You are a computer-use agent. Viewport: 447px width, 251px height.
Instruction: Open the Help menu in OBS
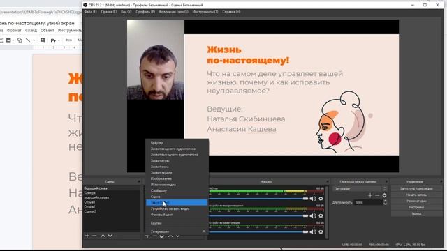231,12
